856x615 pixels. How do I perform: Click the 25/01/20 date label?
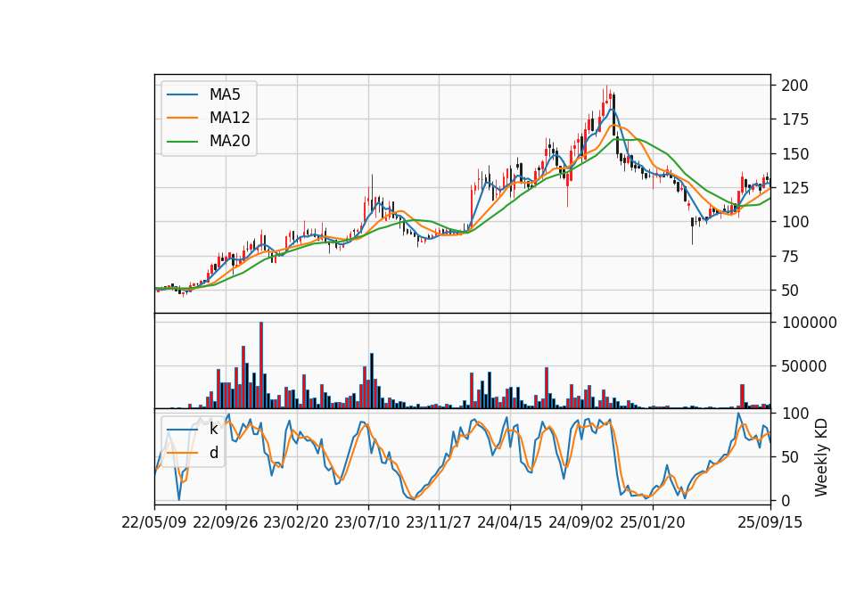pos(653,522)
